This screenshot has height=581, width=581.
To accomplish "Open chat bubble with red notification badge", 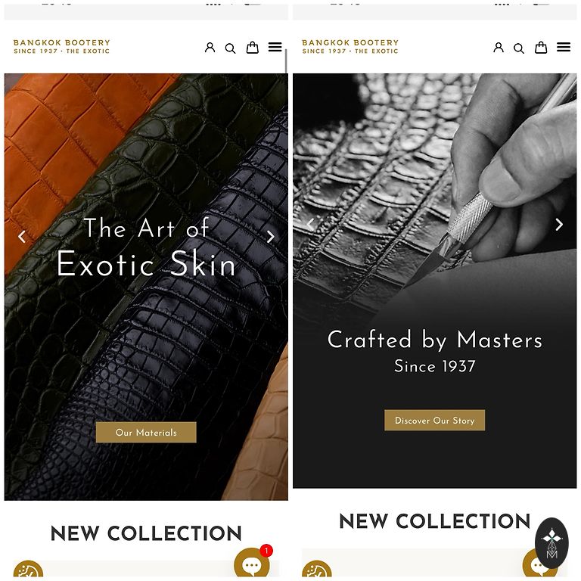I will [x=253, y=563].
